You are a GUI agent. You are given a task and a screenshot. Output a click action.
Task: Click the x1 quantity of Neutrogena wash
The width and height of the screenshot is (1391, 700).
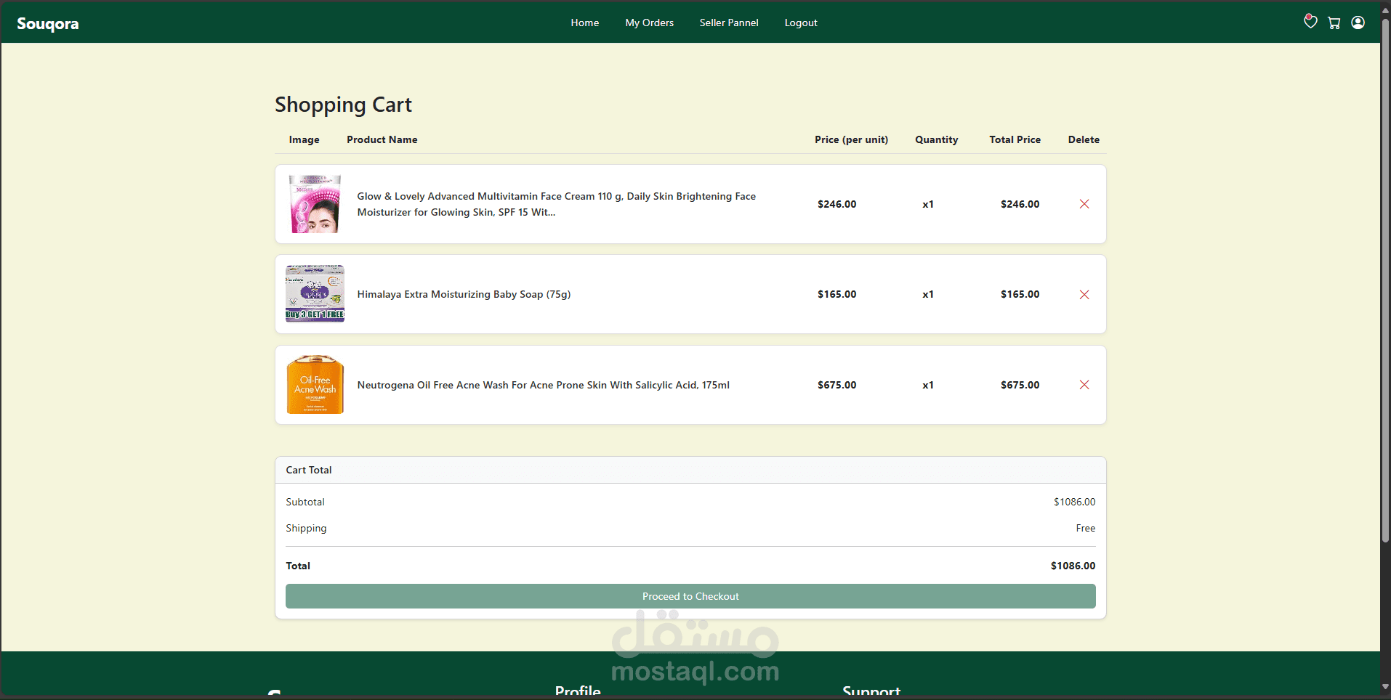click(928, 385)
